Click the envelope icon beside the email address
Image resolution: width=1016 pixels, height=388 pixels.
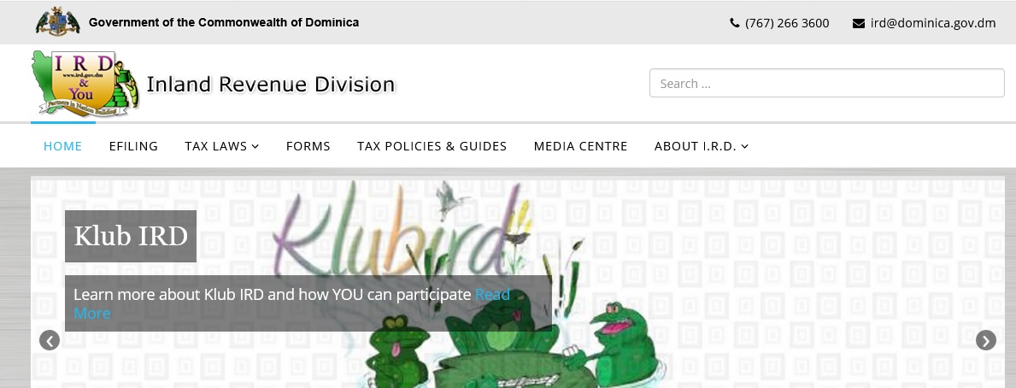coord(859,23)
